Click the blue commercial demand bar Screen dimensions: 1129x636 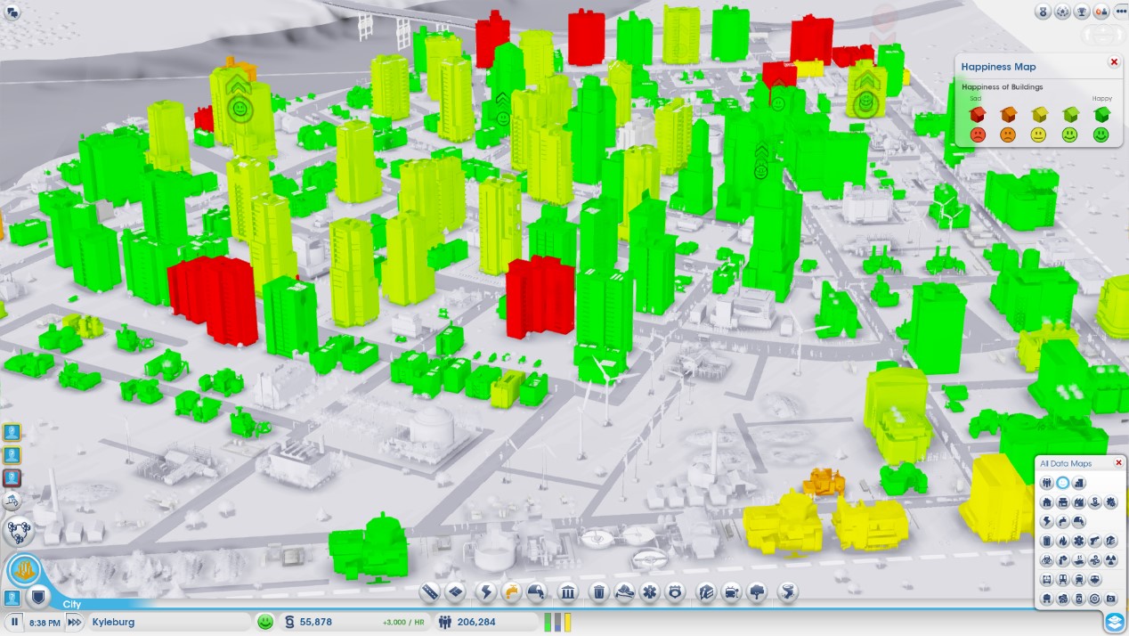[x=558, y=622]
